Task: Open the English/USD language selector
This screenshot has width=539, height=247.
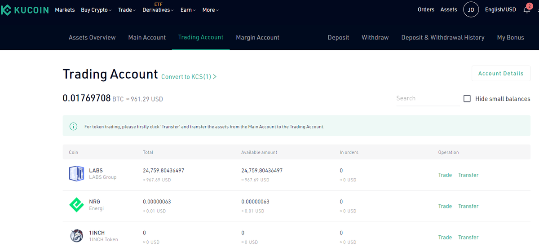Action: click(500, 9)
